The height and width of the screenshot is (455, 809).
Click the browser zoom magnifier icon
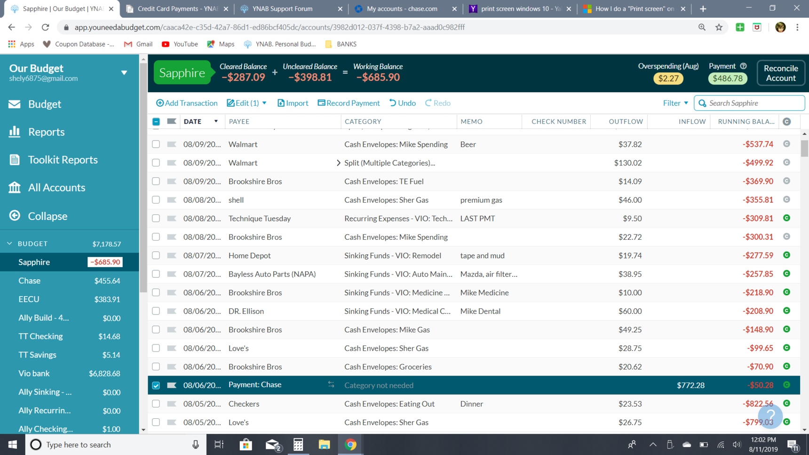(x=702, y=27)
